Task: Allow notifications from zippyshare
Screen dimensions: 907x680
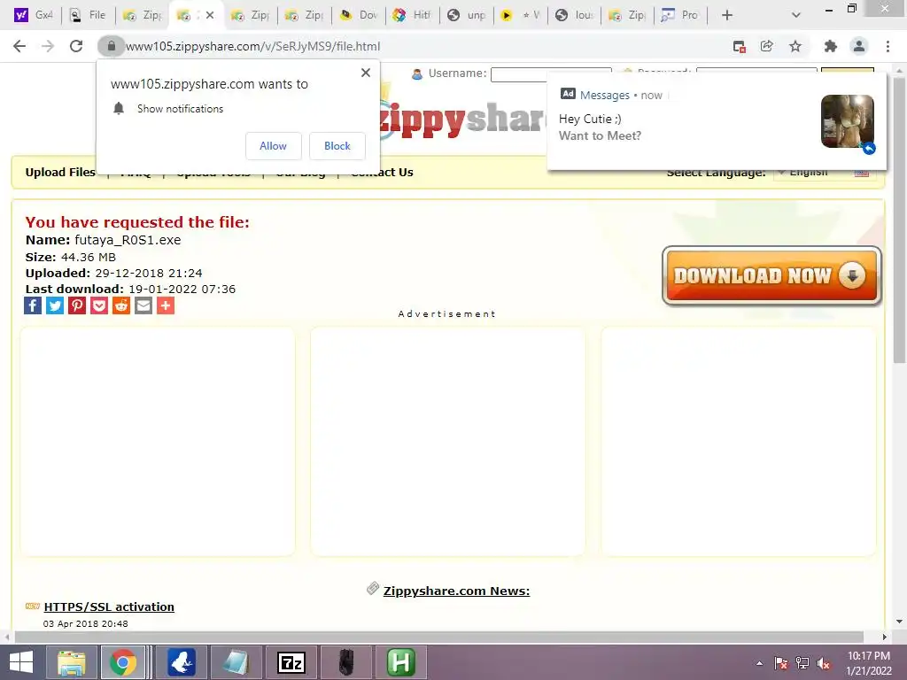Action: [273, 146]
